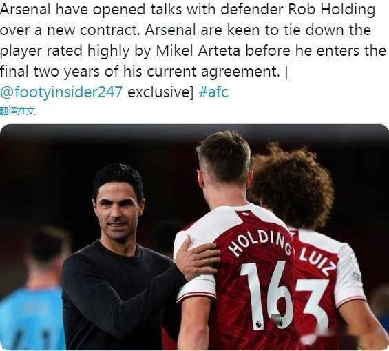
Task: Click the 翻译推文 translate tweet link
Action: pos(18,111)
